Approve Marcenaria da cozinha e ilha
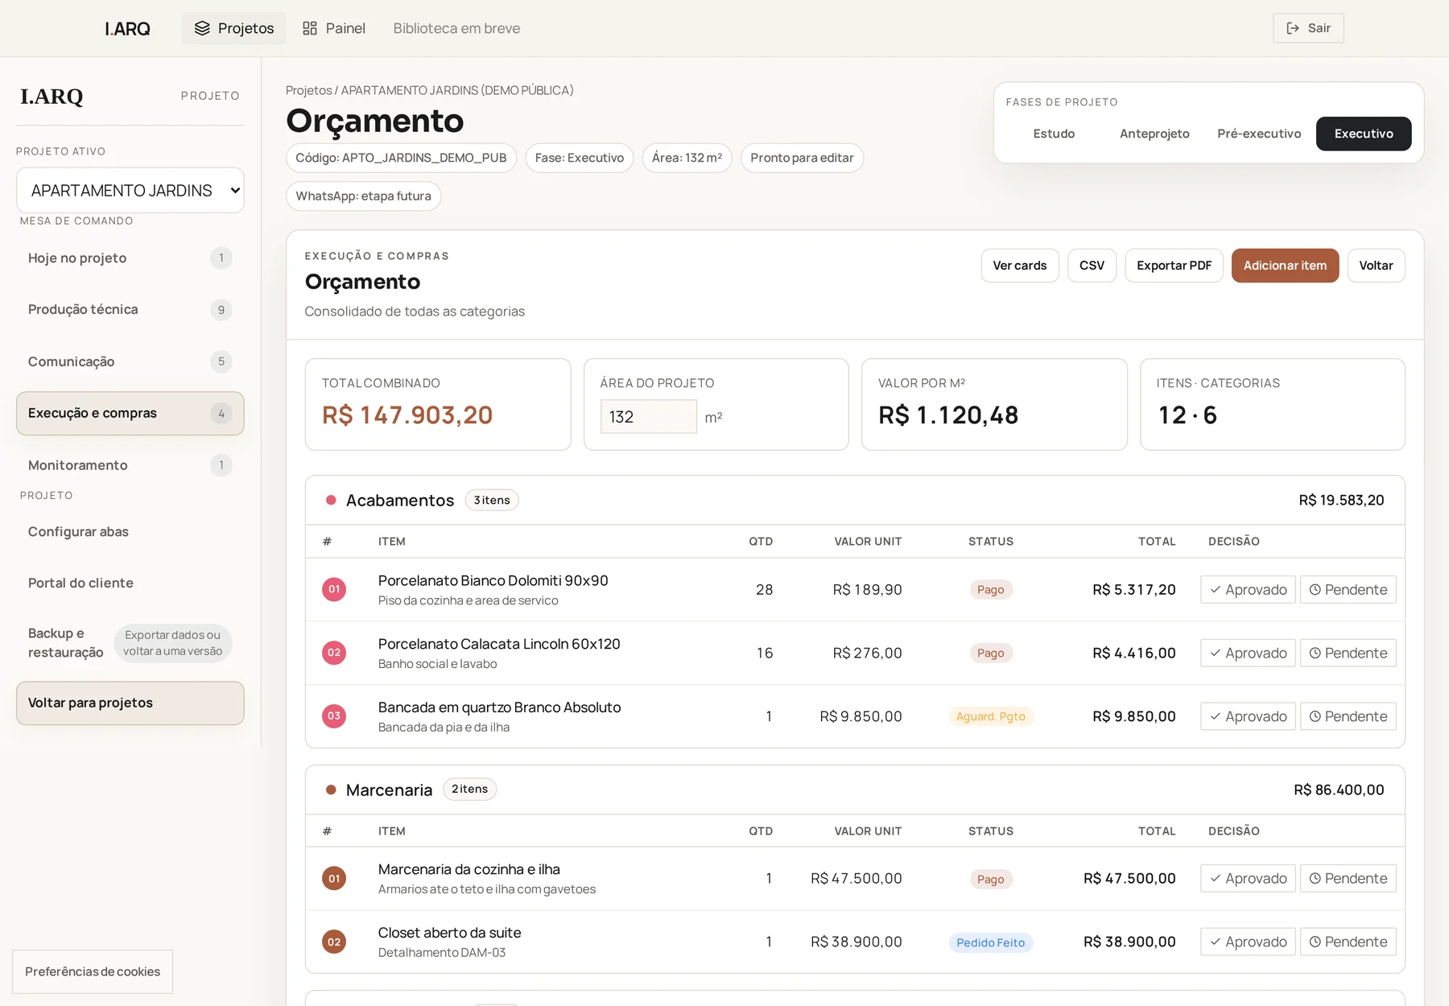Viewport: 1449px width, 1006px height. click(x=1248, y=878)
